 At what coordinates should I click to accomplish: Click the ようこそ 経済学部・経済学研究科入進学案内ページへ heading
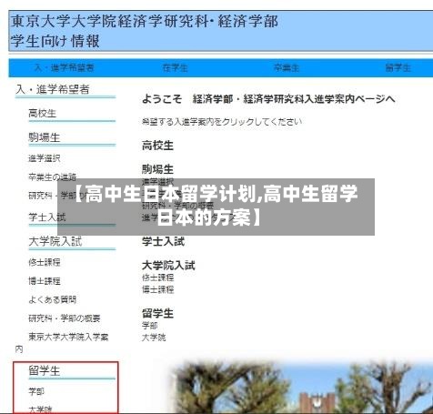click(x=268, y=99)
